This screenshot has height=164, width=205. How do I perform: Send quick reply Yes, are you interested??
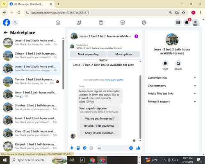click(x=99, y=118)
